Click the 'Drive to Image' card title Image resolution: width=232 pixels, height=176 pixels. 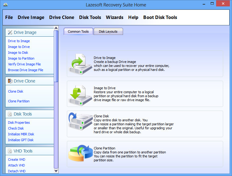(105, 58)
